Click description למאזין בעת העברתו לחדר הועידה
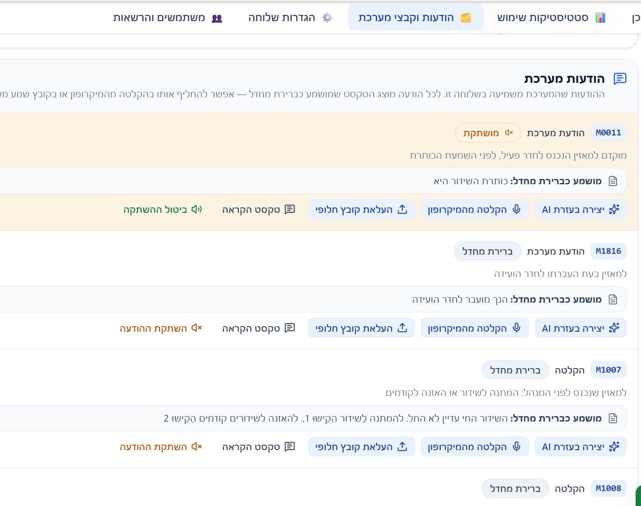The image size is (641, 506). (x=560, y=274)
